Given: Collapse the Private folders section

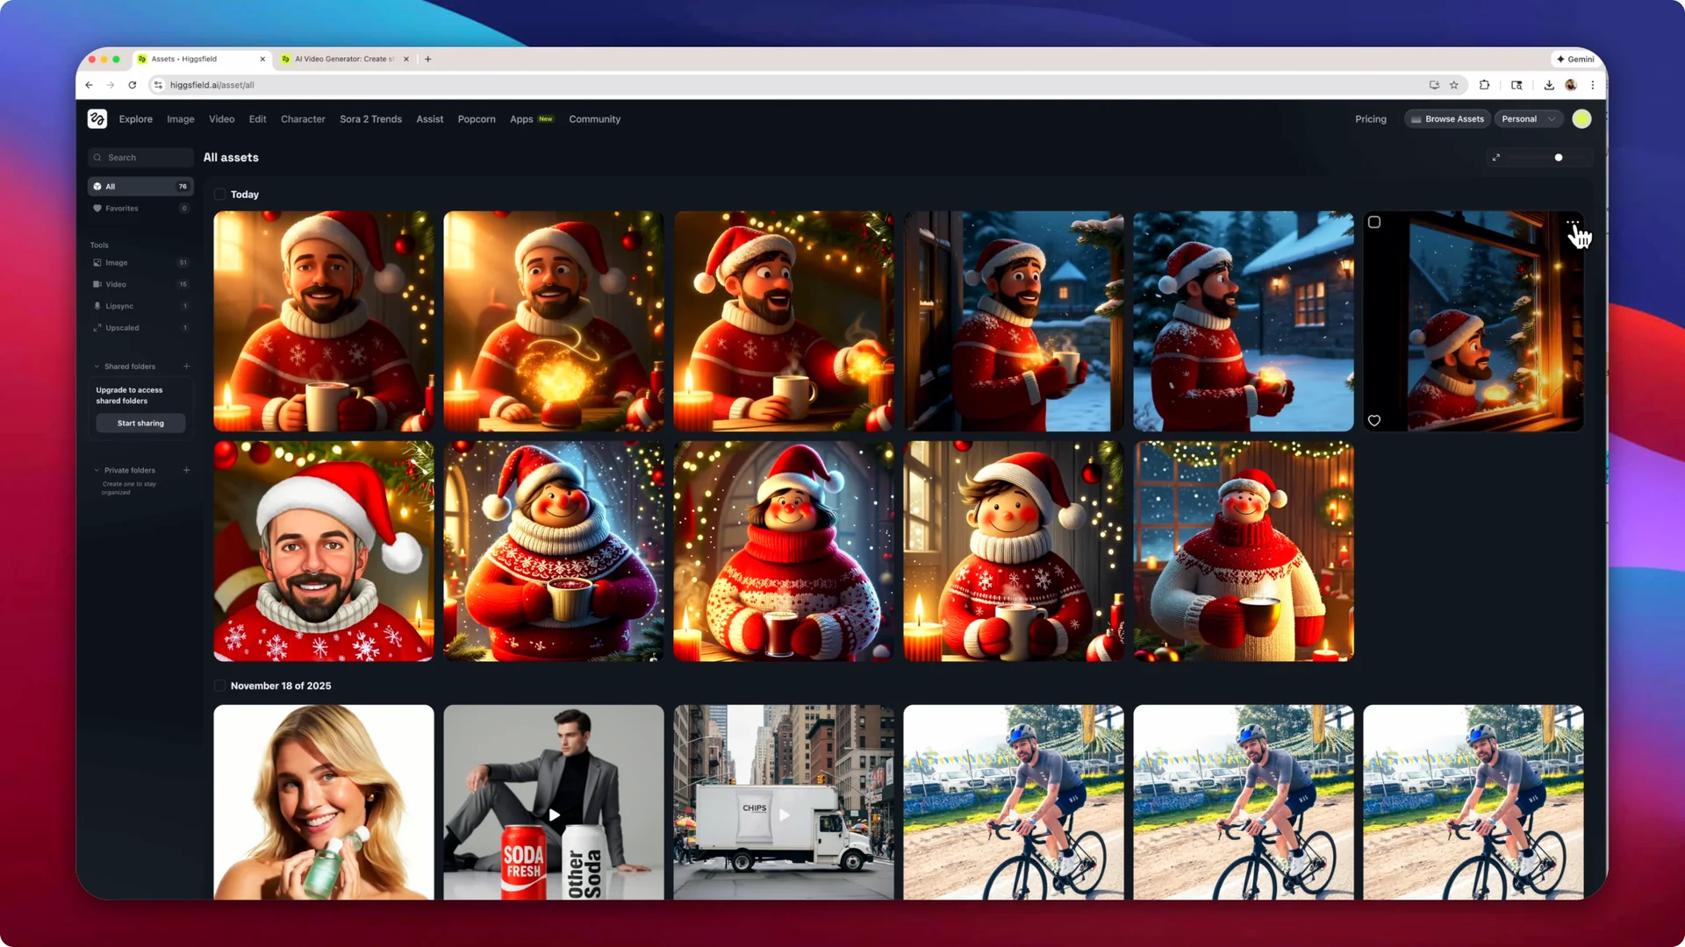Looking at the screenshot, I should (97, 470).
